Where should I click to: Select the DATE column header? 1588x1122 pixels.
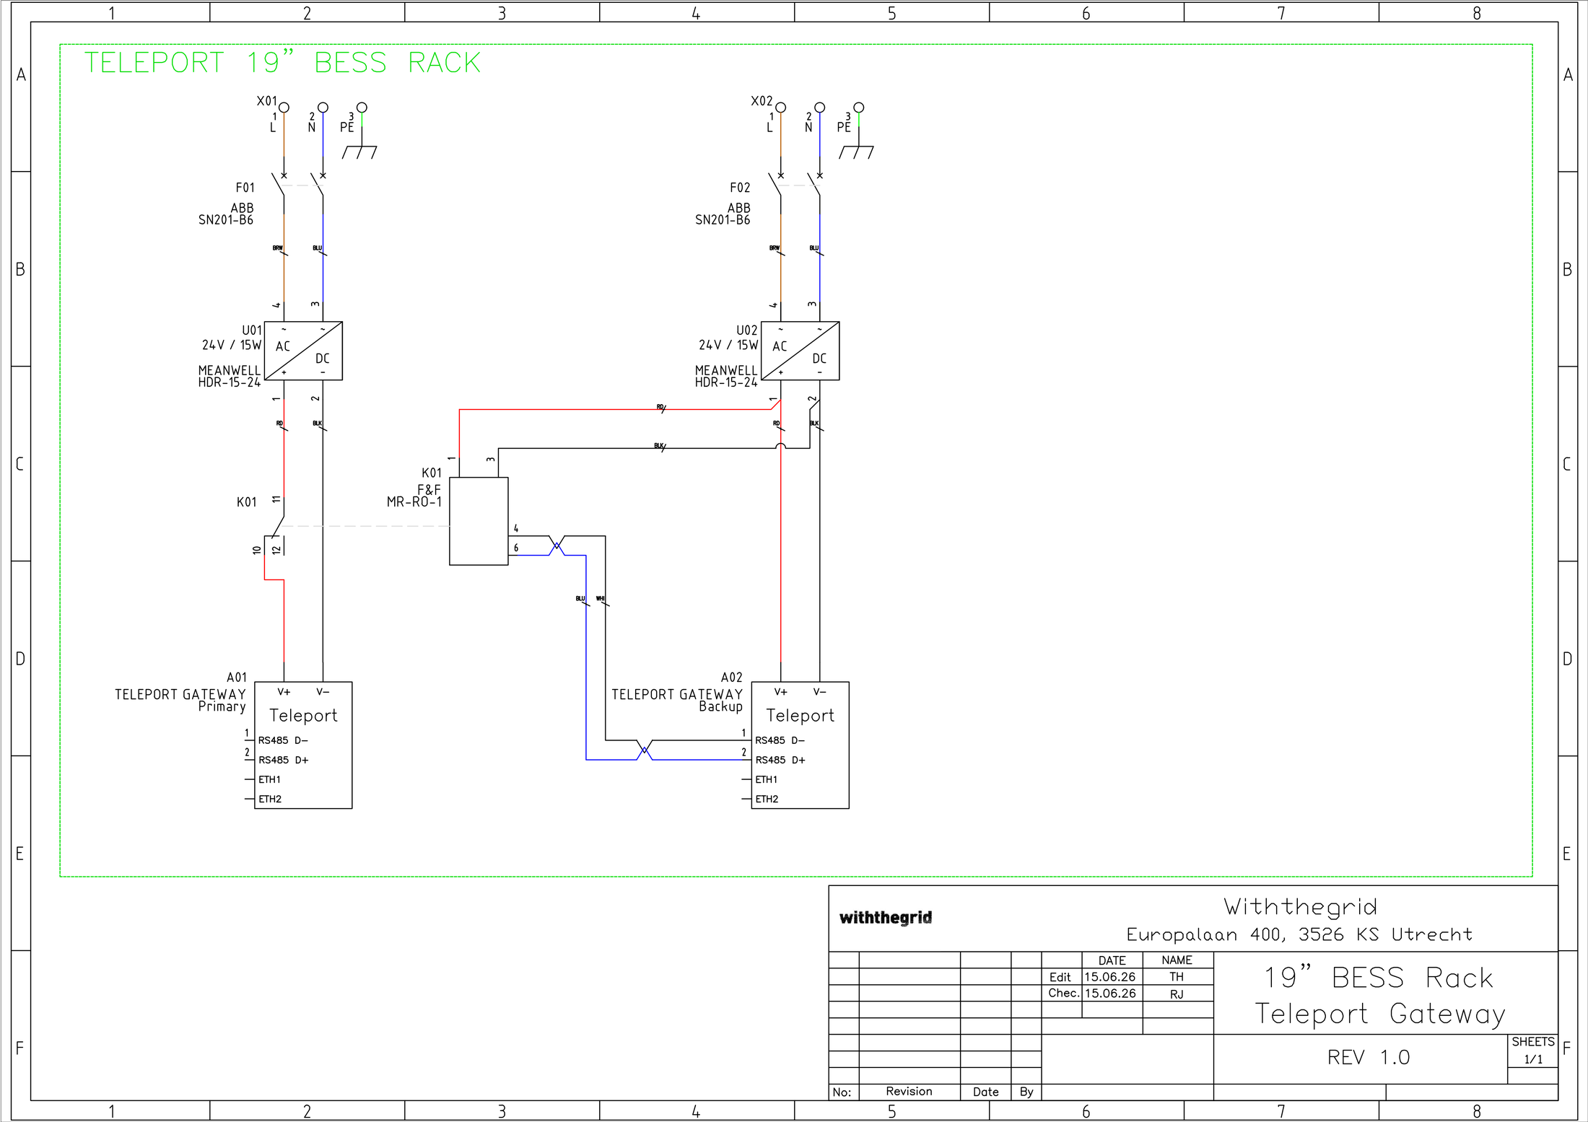click(1112, 960)
